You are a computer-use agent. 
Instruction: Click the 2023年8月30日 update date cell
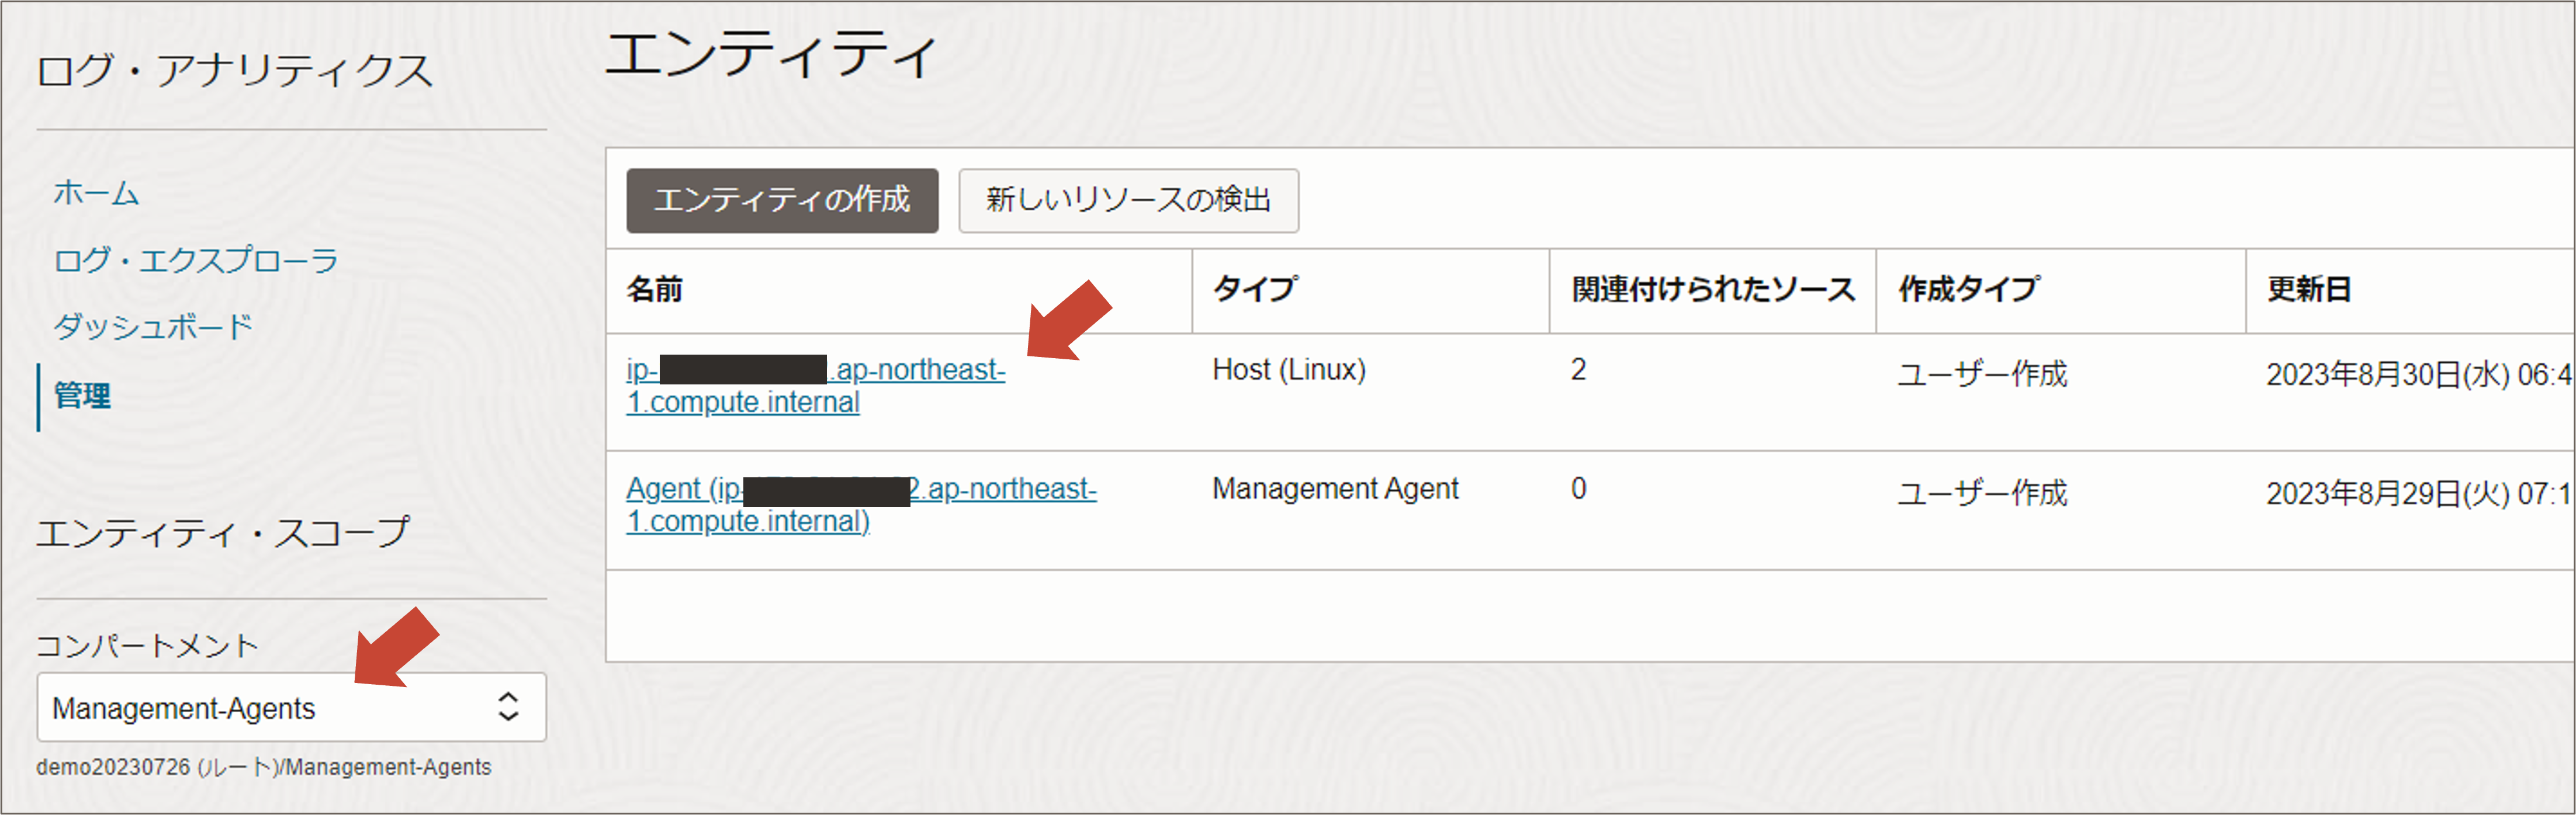2416,375
